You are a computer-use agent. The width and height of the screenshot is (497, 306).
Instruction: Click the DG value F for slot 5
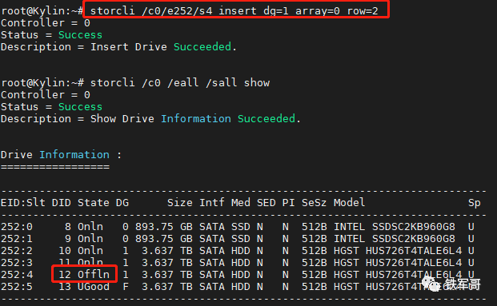(x=126, y=286)
